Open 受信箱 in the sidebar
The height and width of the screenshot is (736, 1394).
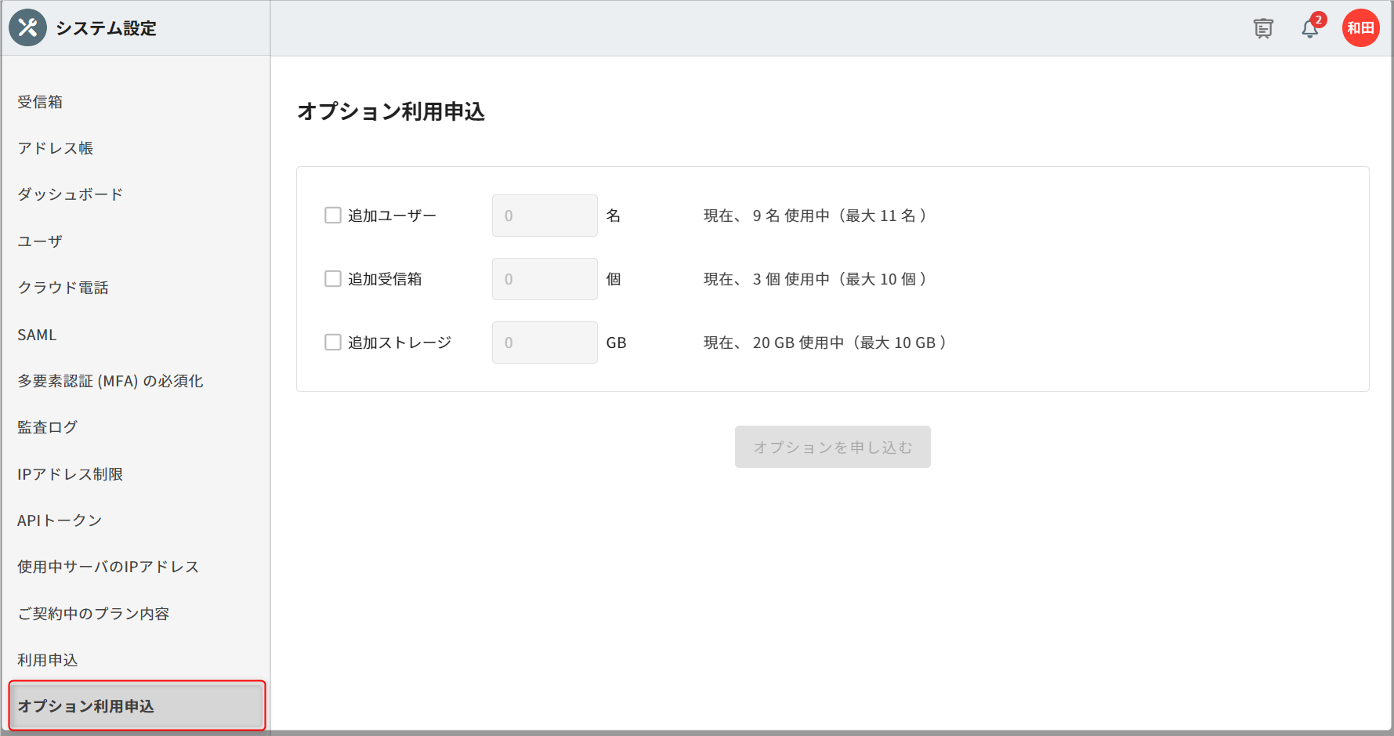pos(40,102)
